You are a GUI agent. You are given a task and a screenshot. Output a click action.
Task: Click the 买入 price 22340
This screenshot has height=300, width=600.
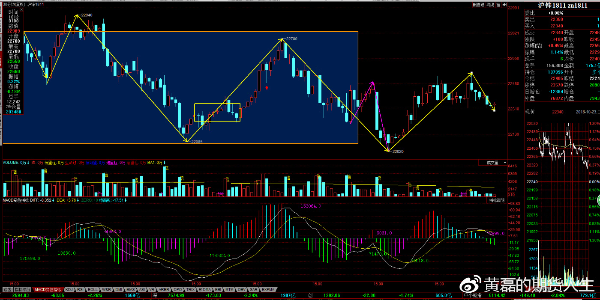coord(556,26)
